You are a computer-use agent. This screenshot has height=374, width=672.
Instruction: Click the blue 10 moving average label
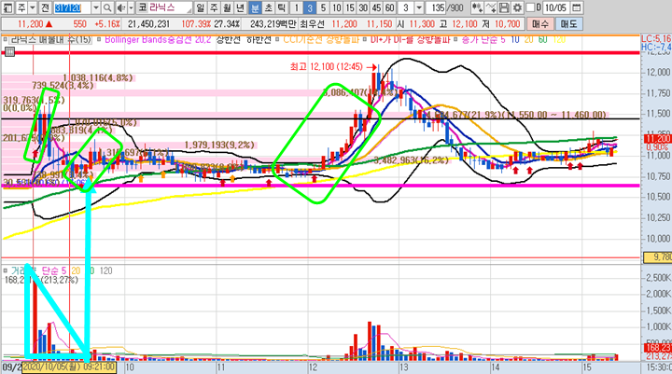click(x=514, y=39)
